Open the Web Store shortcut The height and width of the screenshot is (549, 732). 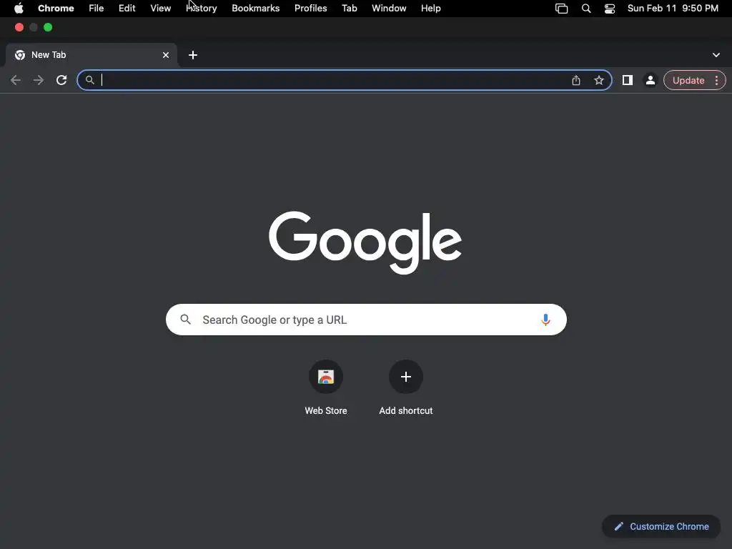(x=326, y=387)
